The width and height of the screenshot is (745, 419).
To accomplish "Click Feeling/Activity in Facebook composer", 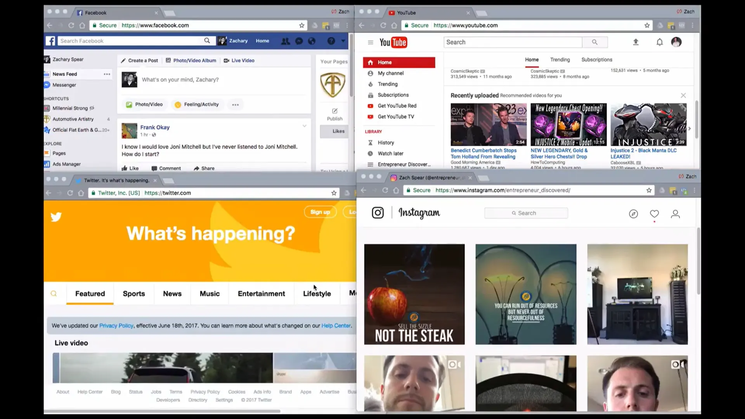I will coord(197,105).
